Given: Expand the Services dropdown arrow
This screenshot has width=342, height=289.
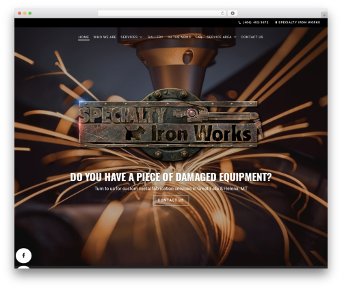Looking at the screenshot, I should tap(141, 37).
